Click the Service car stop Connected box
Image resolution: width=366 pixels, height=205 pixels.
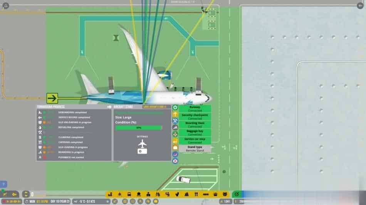coord(195,141)
